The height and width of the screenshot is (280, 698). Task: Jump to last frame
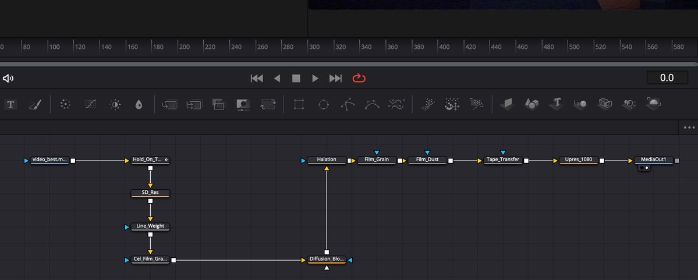click(335, 79)
